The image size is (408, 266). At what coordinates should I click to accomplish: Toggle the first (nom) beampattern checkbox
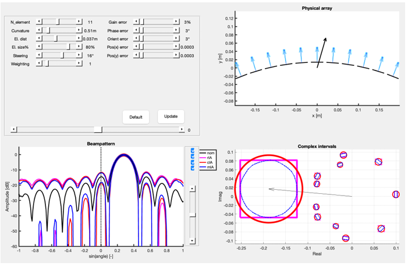[x=191, y=150]
